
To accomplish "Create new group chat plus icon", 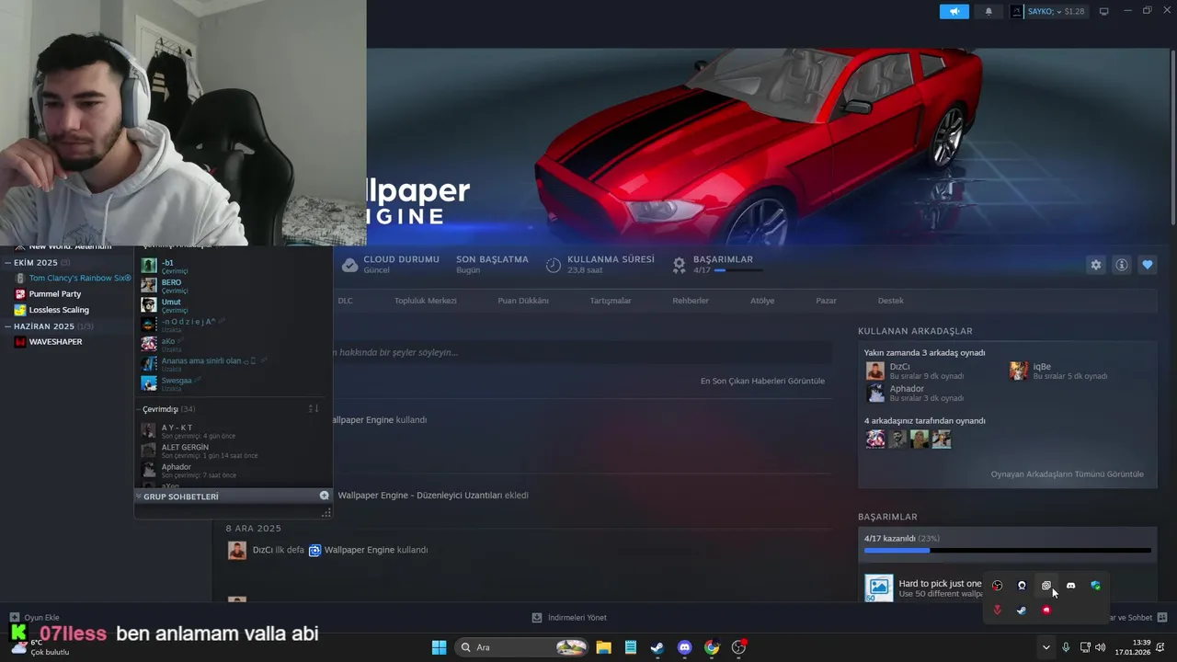I will point(324,496).
